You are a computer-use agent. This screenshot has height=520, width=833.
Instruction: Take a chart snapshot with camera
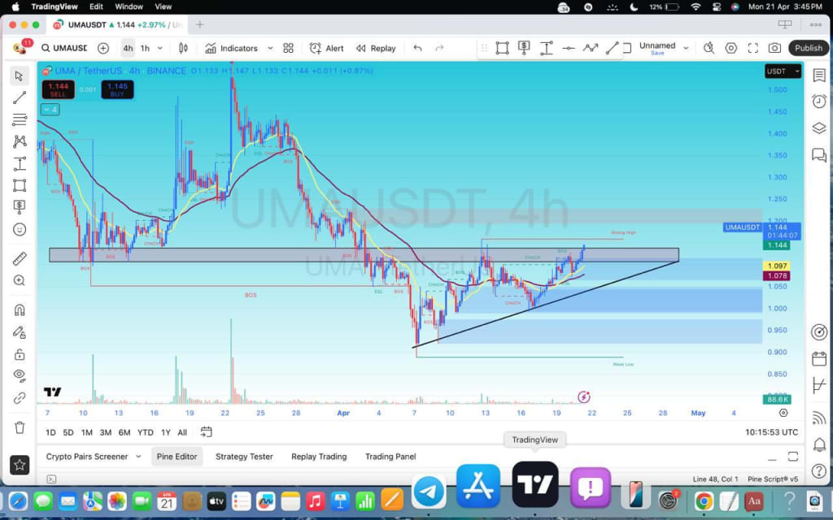click(774, 48)
